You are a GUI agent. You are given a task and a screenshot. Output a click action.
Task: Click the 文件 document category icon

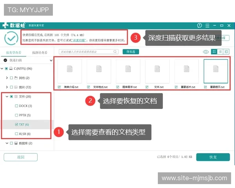pyautogui.click(x=16, y=97)
